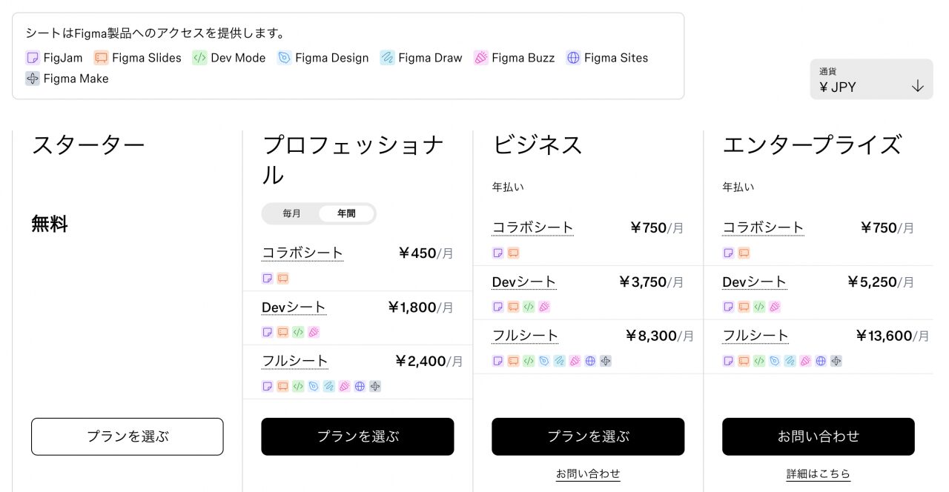The image size is (949, 492).
Task: Click the FigJam icon in the seat legend
Action: [33, 58]
